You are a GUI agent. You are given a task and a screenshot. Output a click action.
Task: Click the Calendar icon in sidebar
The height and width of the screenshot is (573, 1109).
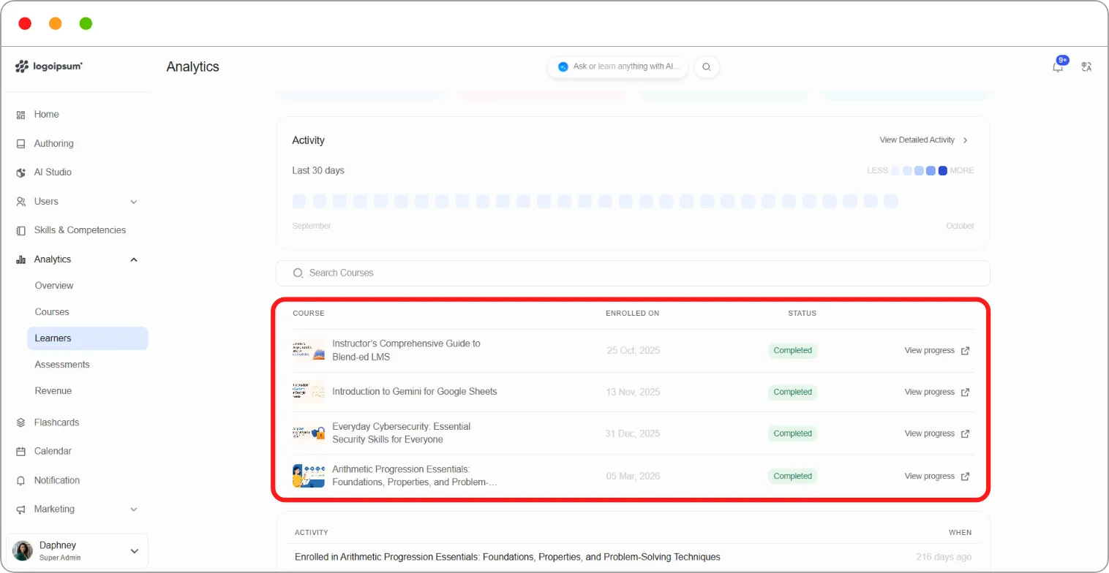(x=21, y=452)
